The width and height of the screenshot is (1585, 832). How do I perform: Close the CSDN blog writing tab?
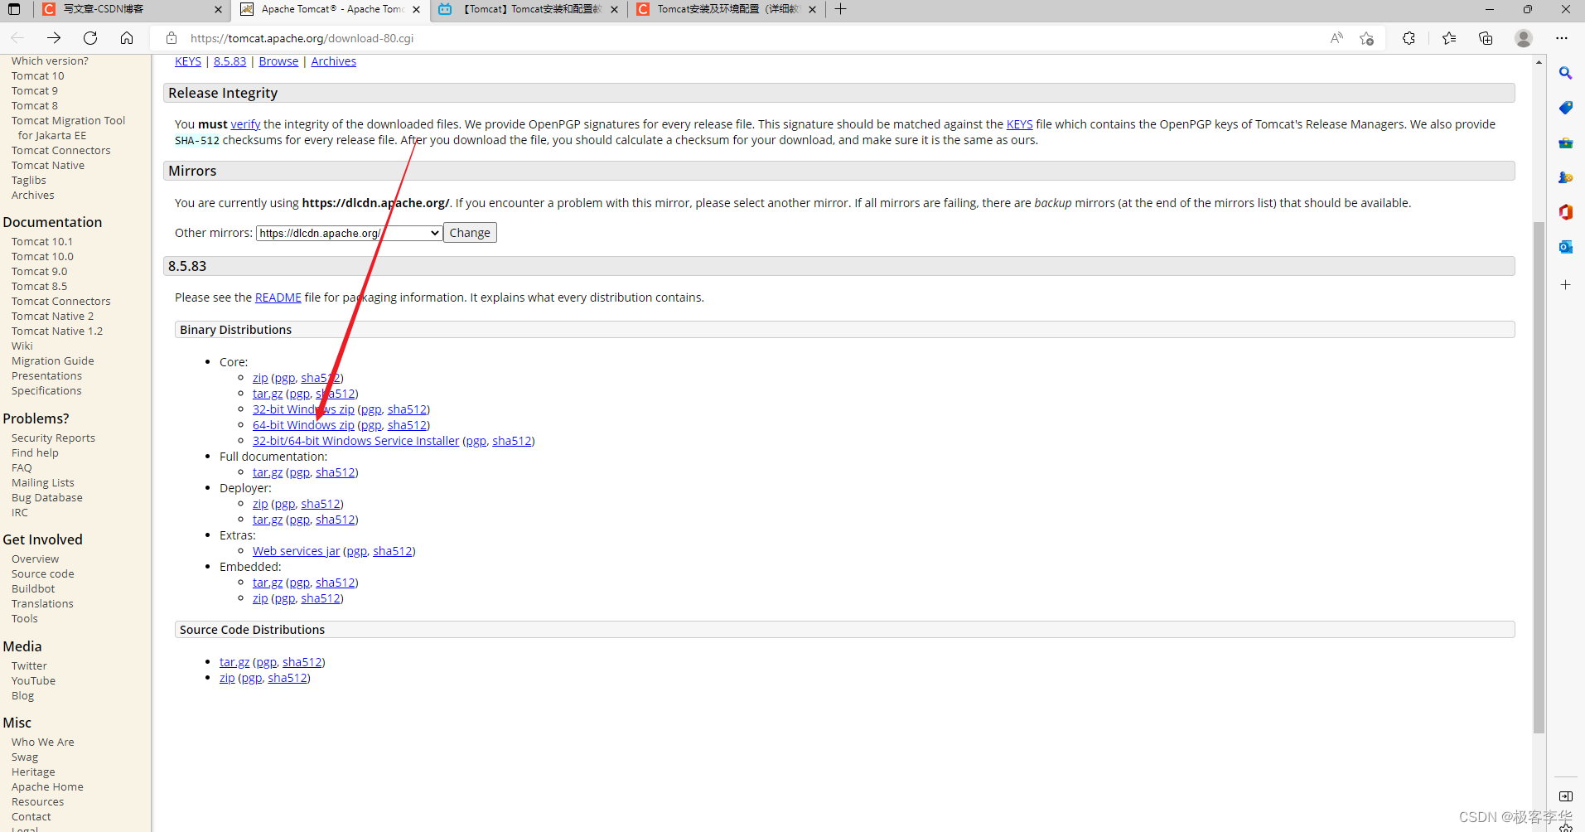[x=218, y=9]
